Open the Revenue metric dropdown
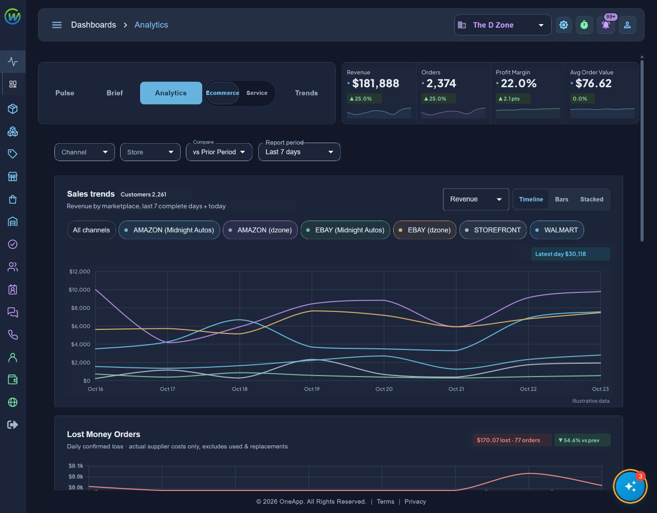The height and width of the screenshot is (513, 657). click(x=476, y=199)
